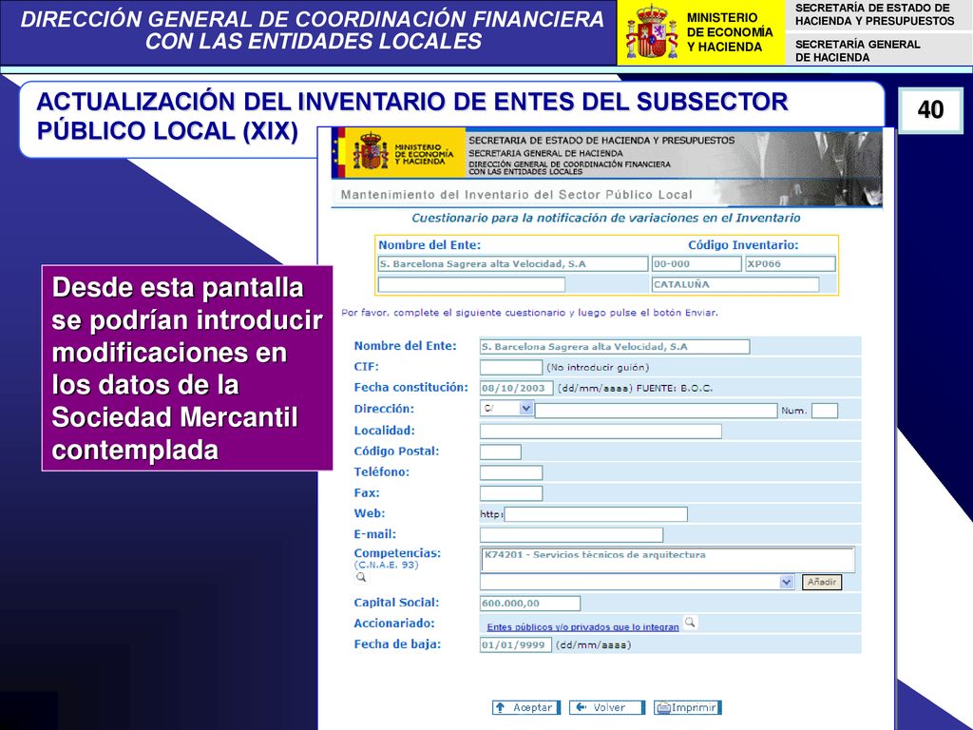973x730 pixels.
Task: Click the CIF input field
Action: tap(511, 368)
